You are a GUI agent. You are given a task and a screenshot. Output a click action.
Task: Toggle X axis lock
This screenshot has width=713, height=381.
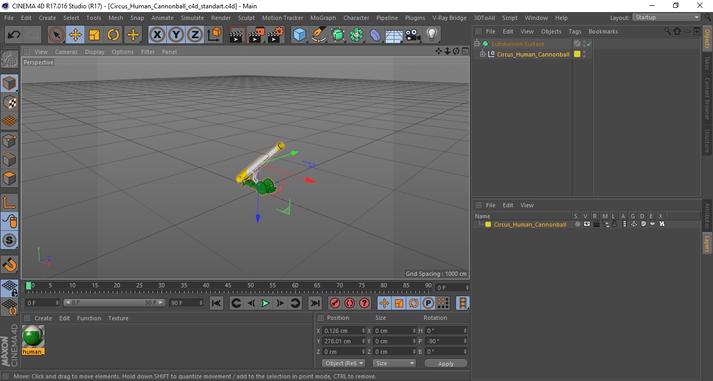point(157,35)
